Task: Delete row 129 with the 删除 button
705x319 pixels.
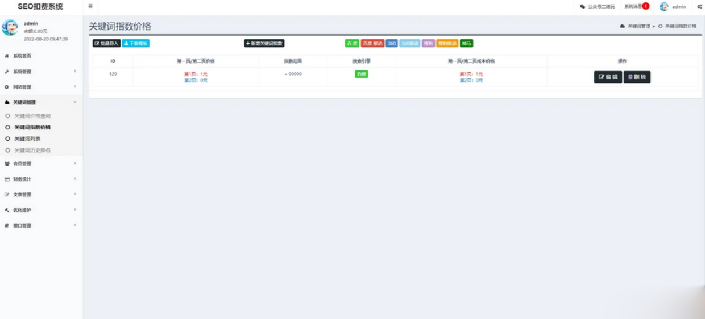Action: (x=637, y=77)
